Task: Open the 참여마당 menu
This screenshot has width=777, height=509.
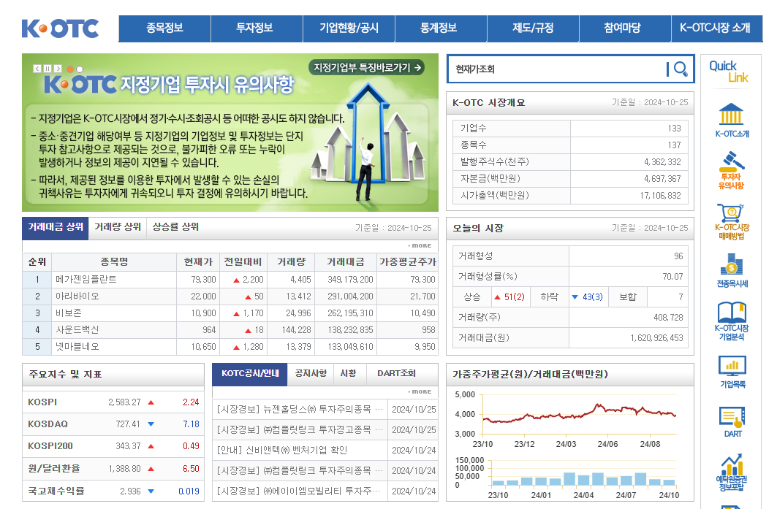Action: coord(625,28)
